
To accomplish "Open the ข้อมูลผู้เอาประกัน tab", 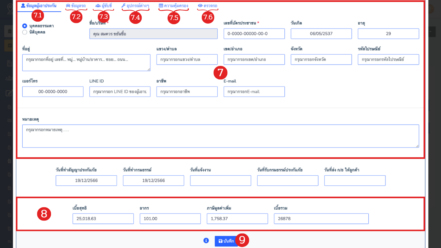I will click(39, 5).
